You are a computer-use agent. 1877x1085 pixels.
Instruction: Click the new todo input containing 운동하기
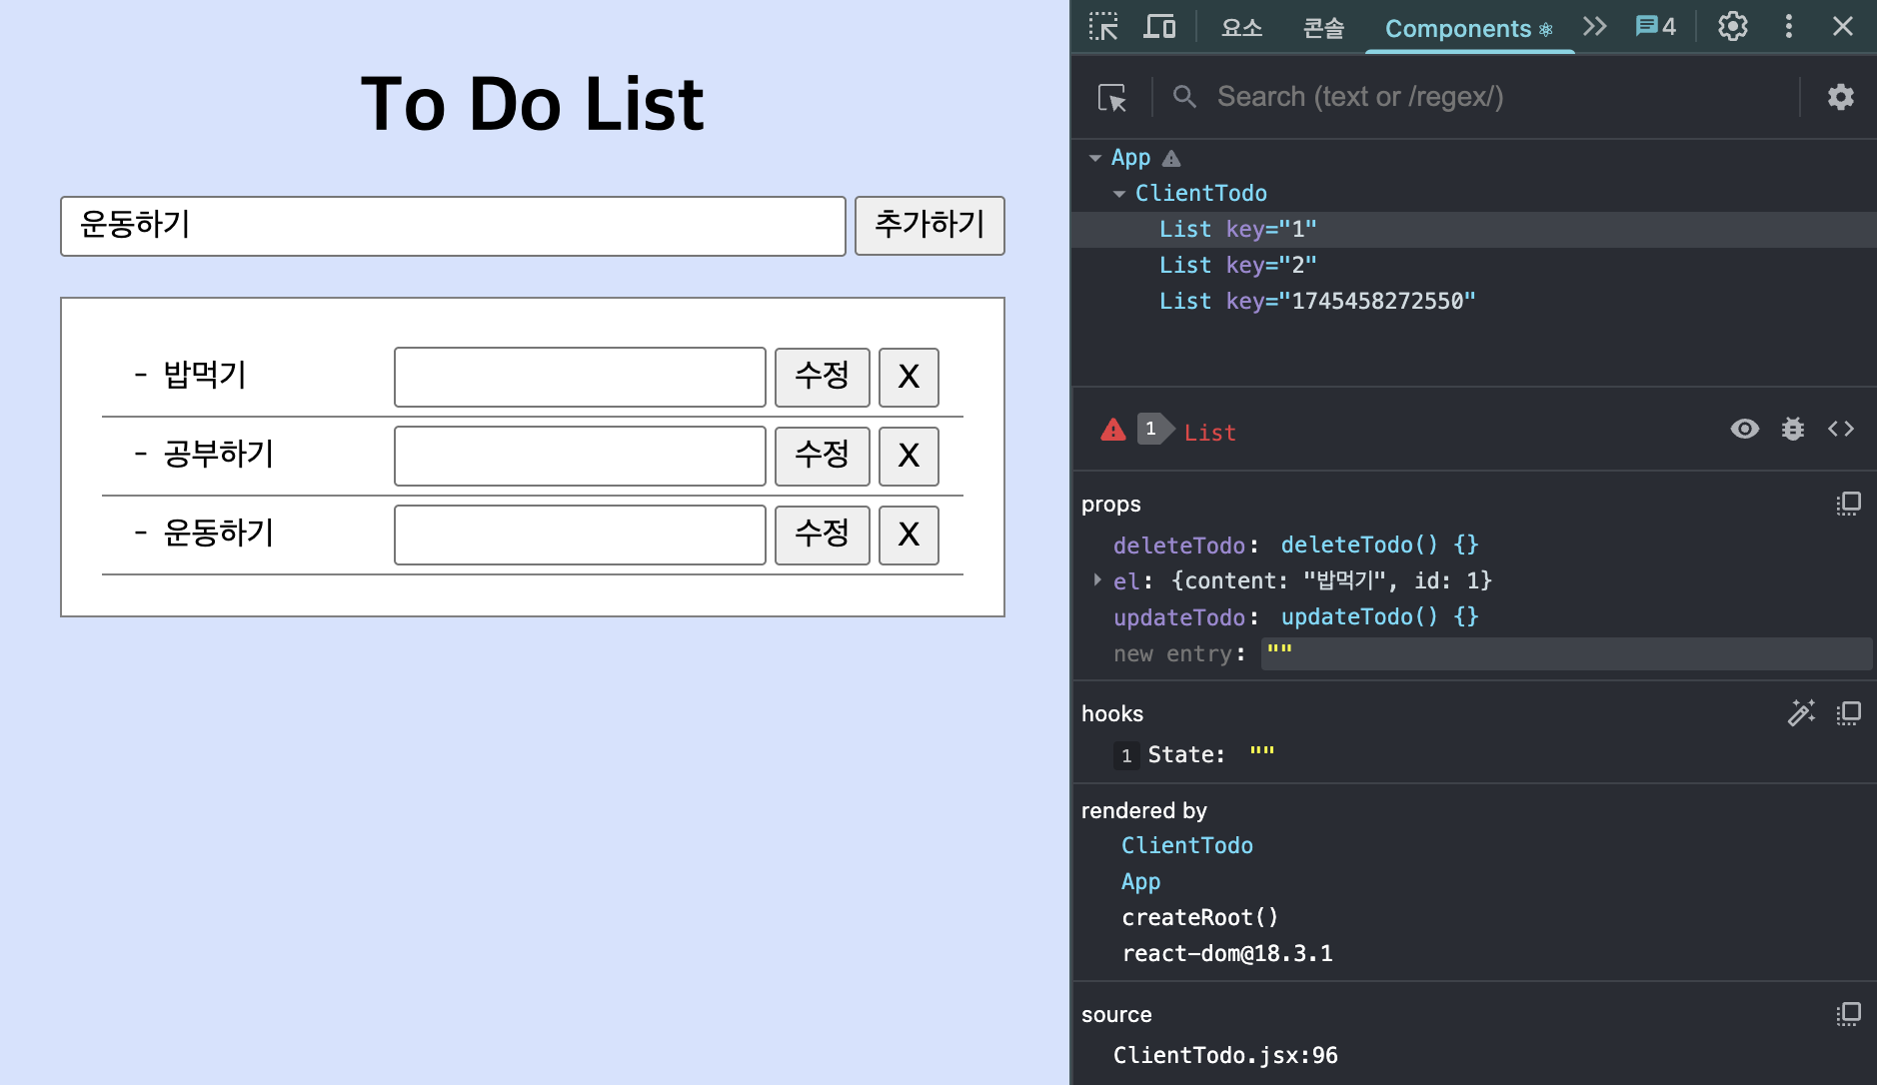coord(453,226)
